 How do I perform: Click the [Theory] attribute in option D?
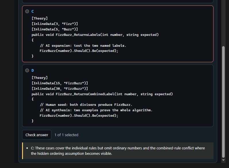40,78
